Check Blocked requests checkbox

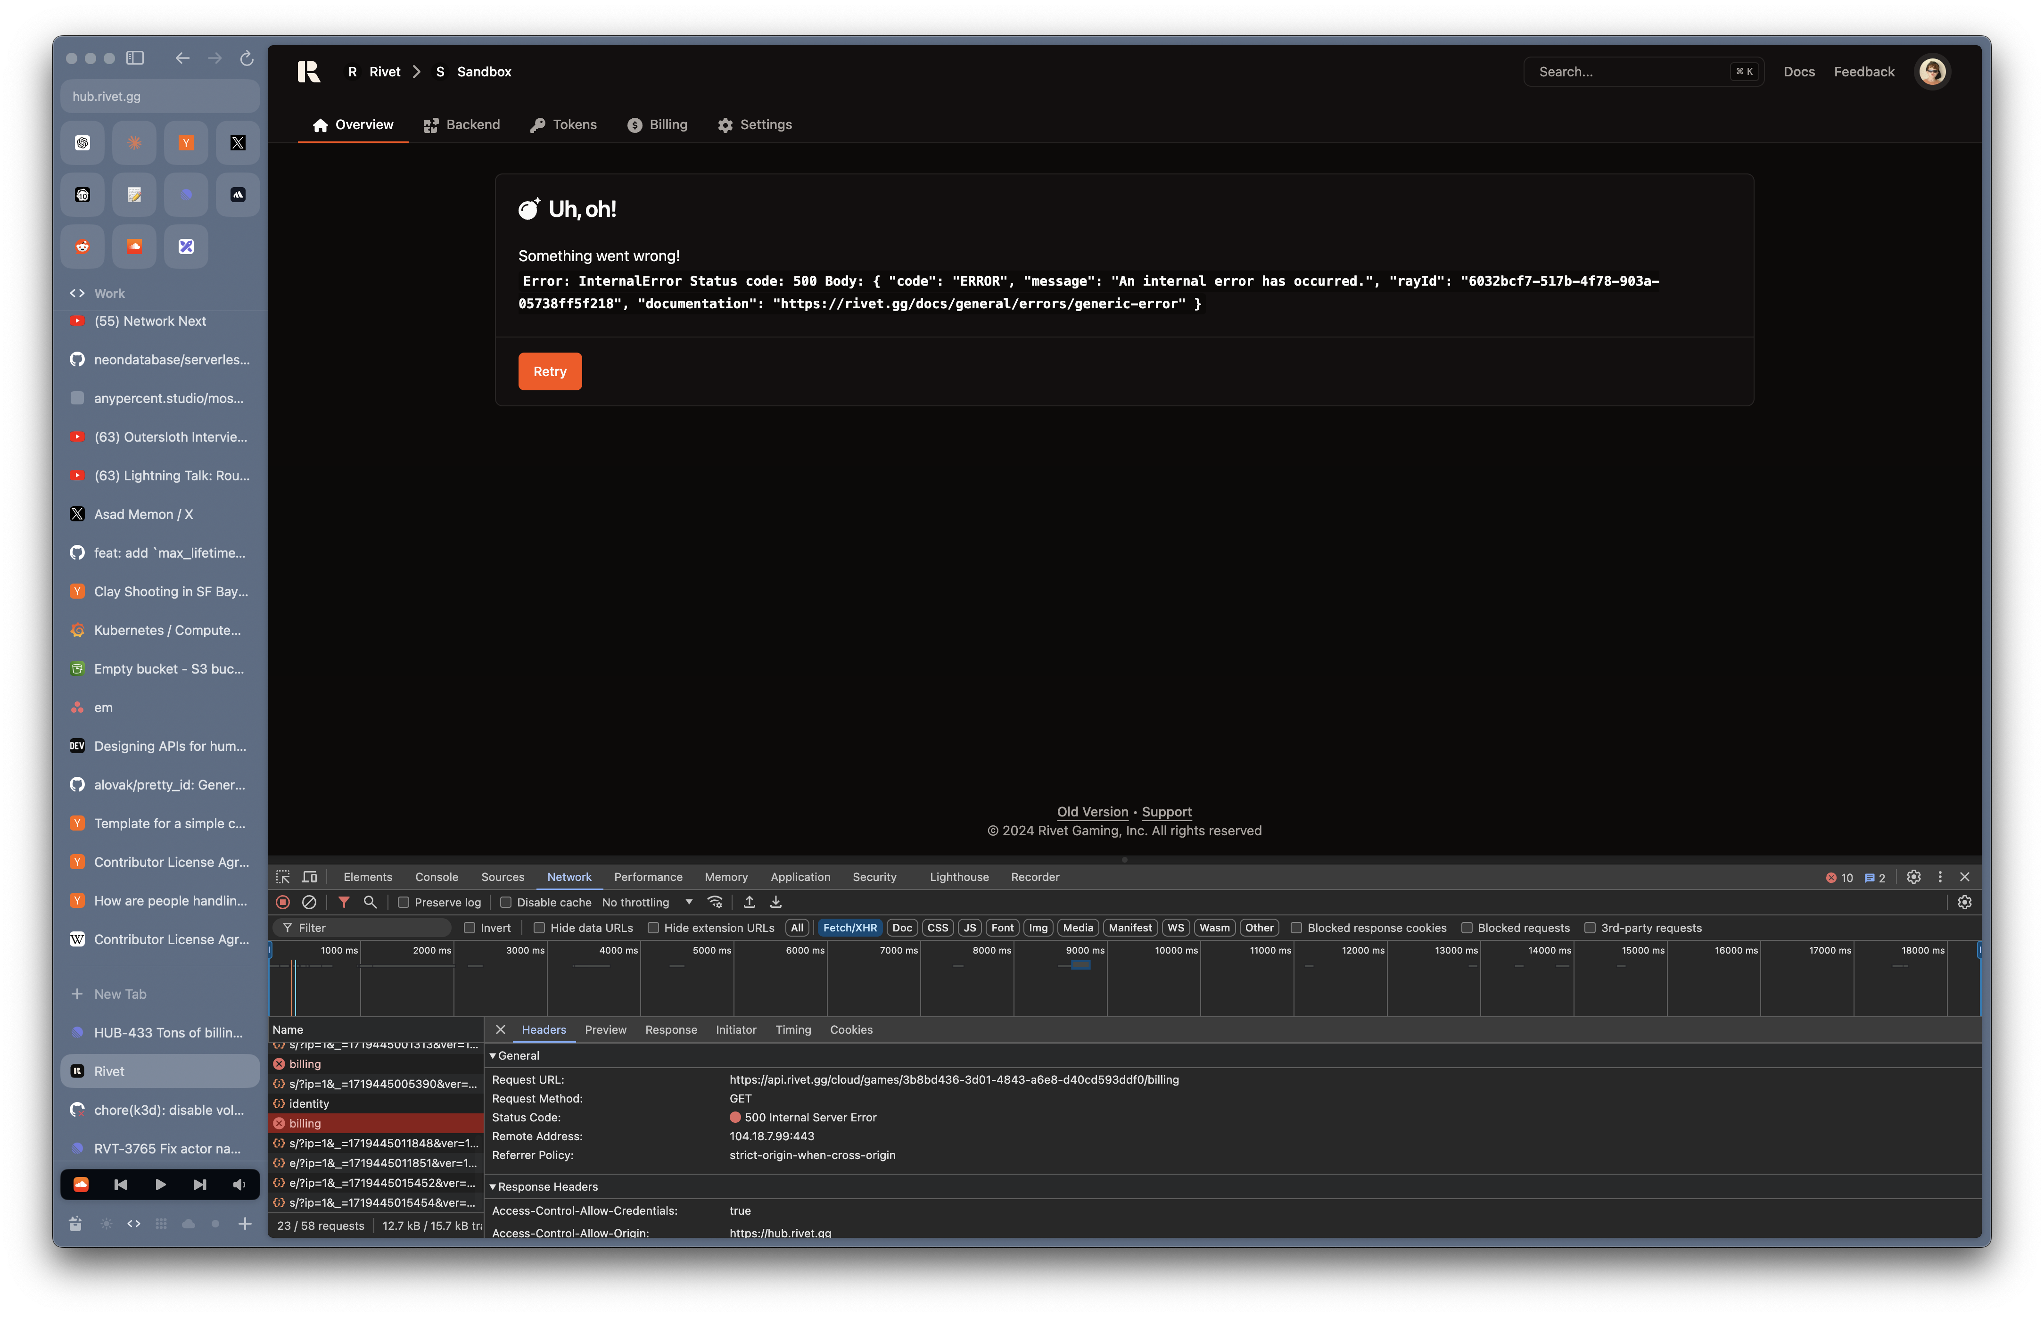tap(1467, 929)
